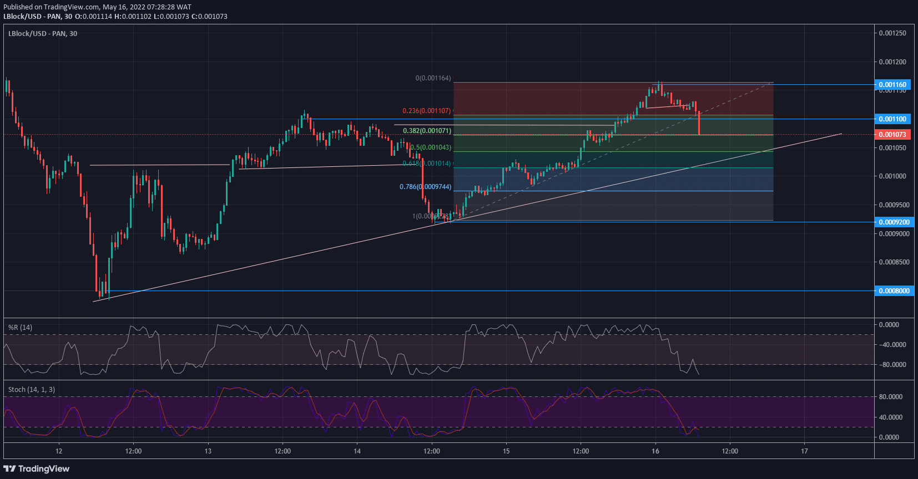Click the OHLC values line in header

[151, 17]
